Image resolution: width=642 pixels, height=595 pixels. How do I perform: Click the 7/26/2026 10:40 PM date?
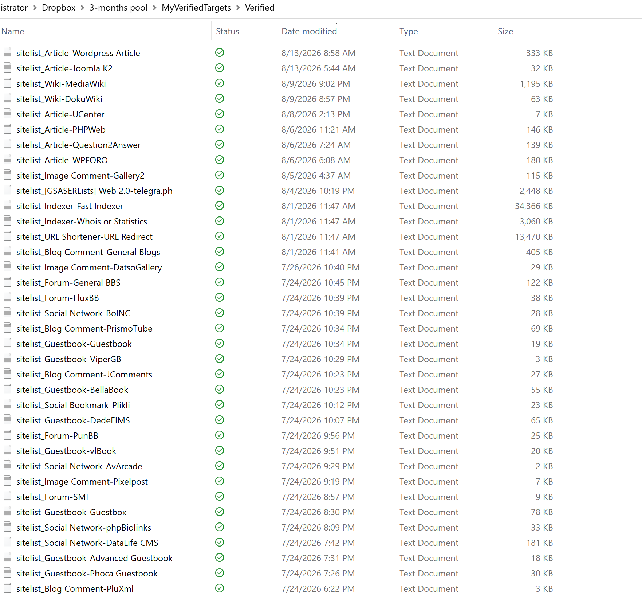coord(320,267)
